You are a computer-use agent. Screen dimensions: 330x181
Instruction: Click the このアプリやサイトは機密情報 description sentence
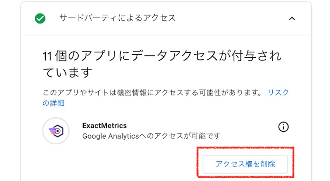(x=153, y=93)
